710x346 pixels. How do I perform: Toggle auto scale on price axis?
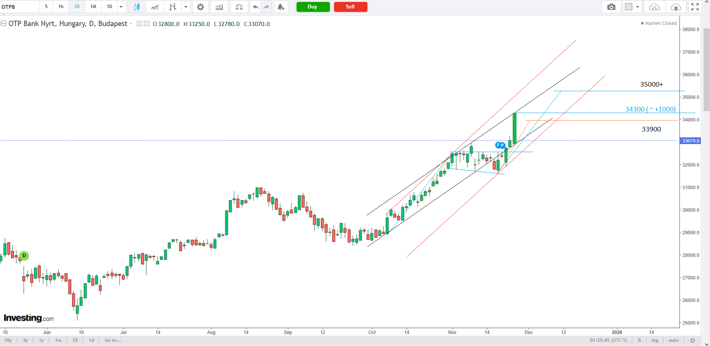tap(674, 340)
